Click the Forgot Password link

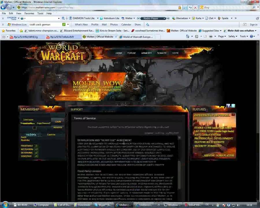click(x=44, y=123)
